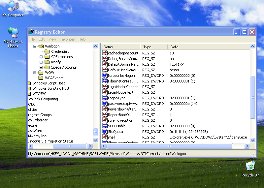Click the string icon beside ReportBootOk

click(x=105, y=115)
